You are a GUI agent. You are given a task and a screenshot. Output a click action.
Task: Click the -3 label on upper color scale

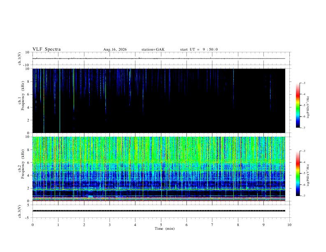tap(303, 83)
